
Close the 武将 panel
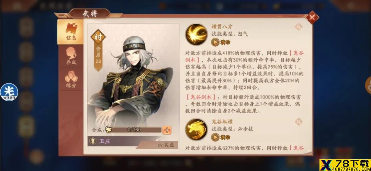point(312,18)
